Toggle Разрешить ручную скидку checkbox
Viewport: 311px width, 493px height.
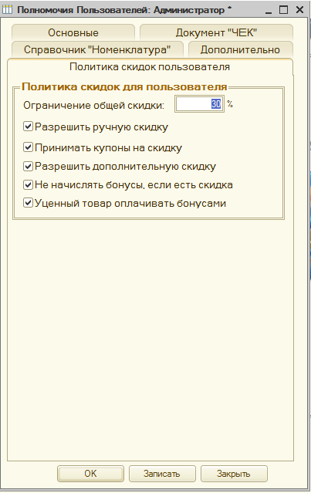pyautogui.click(x=28, y=127)
